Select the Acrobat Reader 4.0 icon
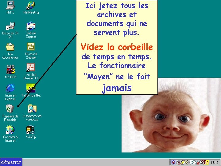221x166 pixels. click(x=31, y=67)
